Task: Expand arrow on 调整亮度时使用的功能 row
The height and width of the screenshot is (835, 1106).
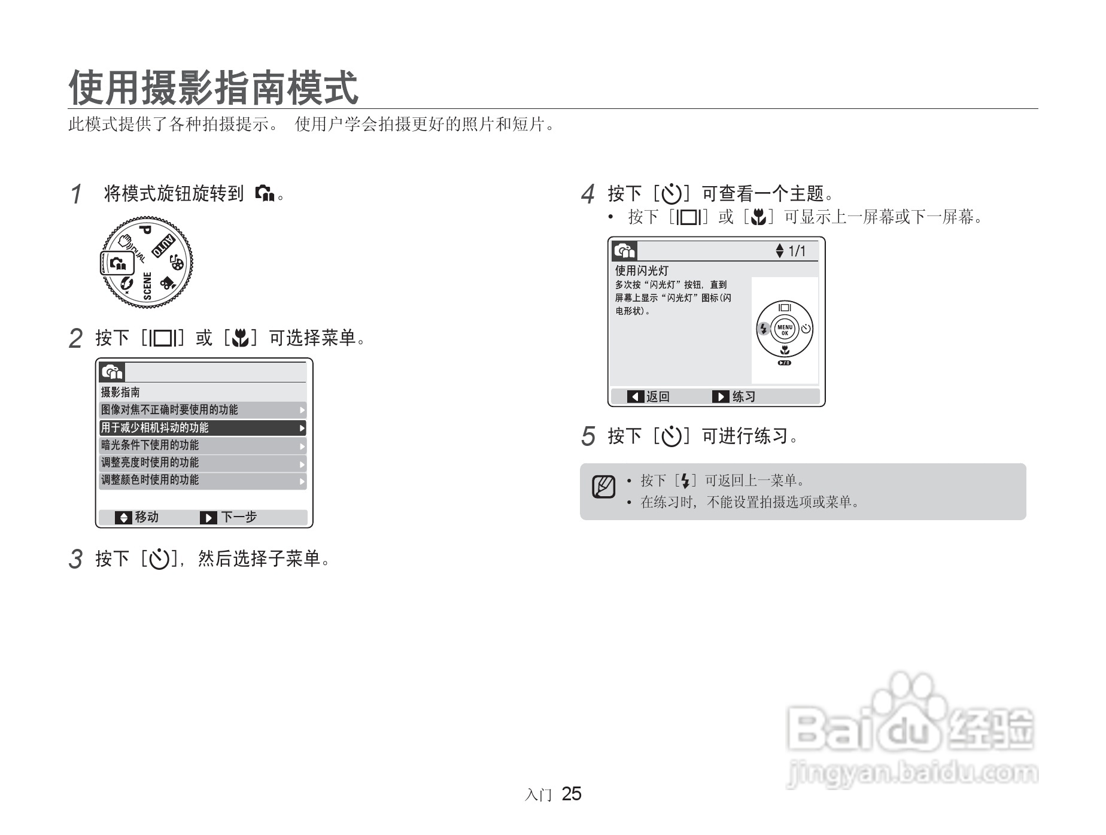Action: pos(302,464)
